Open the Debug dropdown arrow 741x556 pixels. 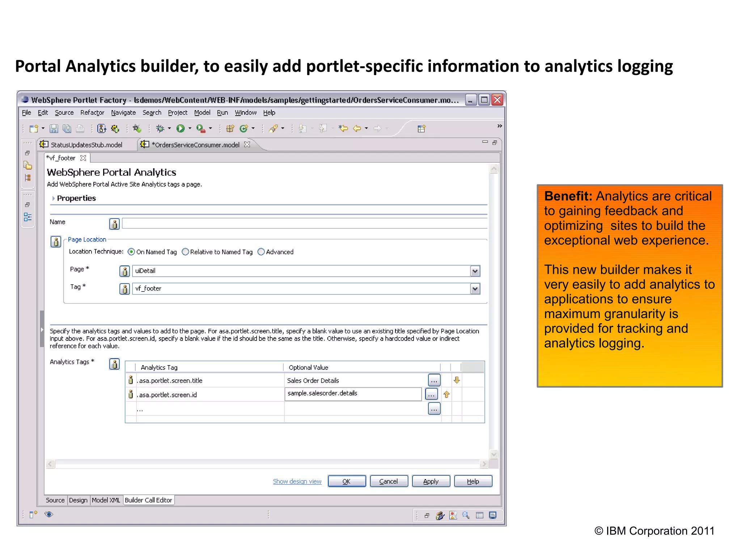pyautogui.click(x=169, y=129)
